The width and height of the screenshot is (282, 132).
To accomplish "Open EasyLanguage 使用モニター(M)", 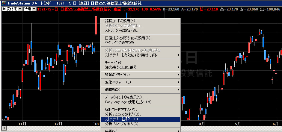I will click(140, 102).
